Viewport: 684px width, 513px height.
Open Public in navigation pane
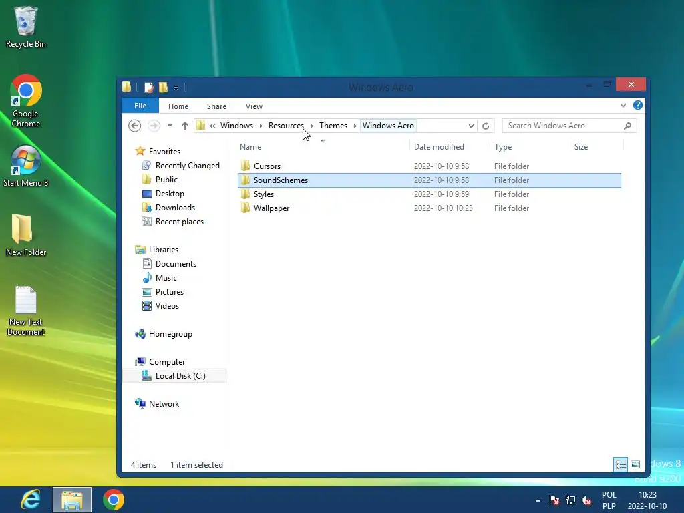[166, 180]
